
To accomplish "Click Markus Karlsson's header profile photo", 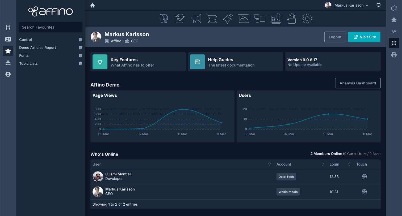I will tap(96, 37).
